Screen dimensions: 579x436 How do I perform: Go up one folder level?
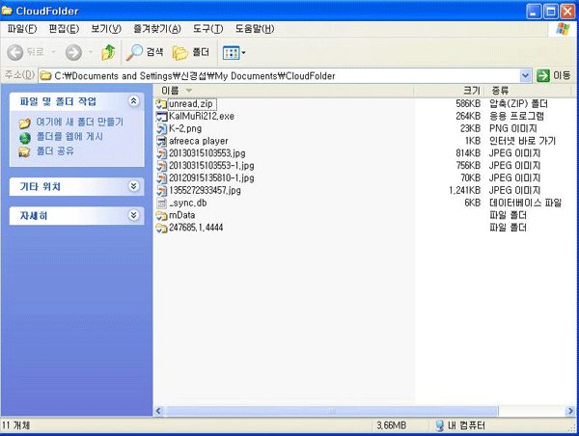tap(108, 52)
